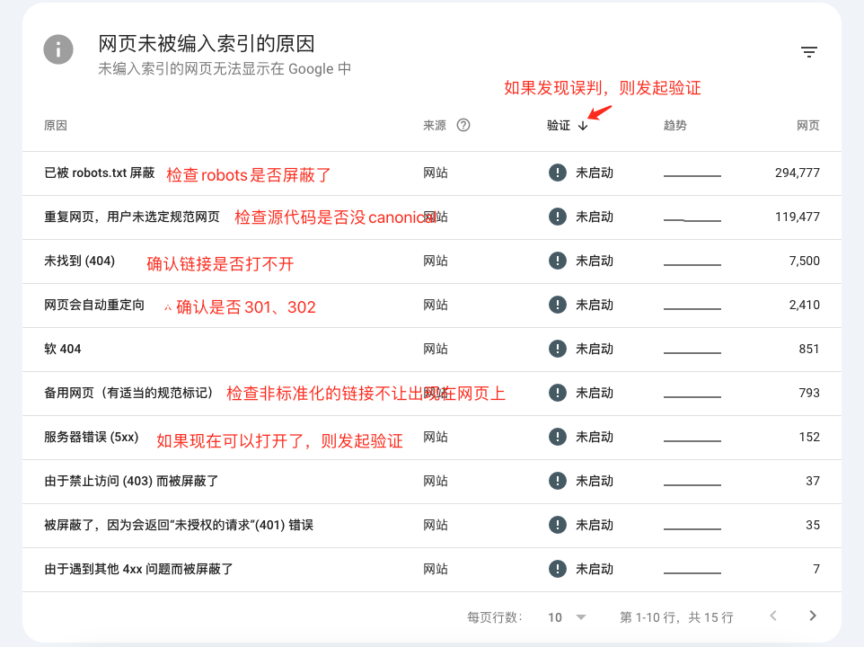Click the info icon next to the title

click(x=57, y=49)
